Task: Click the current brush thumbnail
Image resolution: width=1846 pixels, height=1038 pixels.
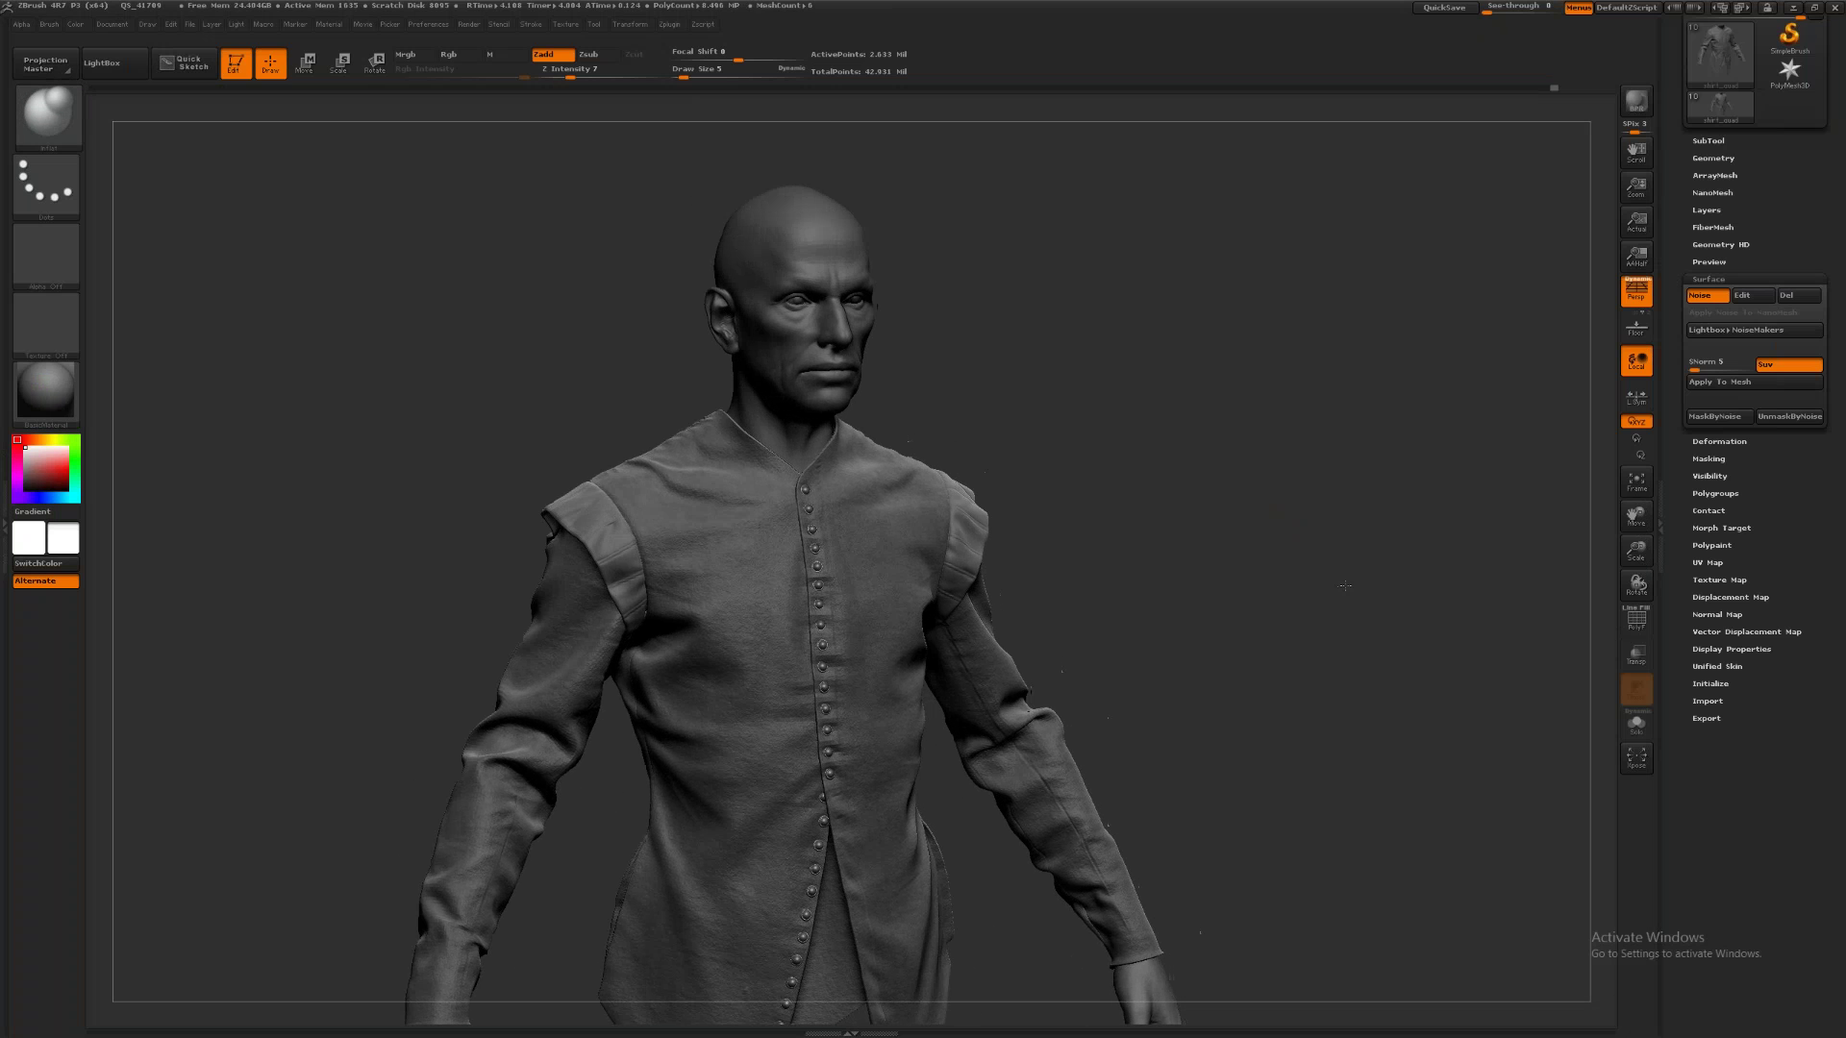Action: 47,114
